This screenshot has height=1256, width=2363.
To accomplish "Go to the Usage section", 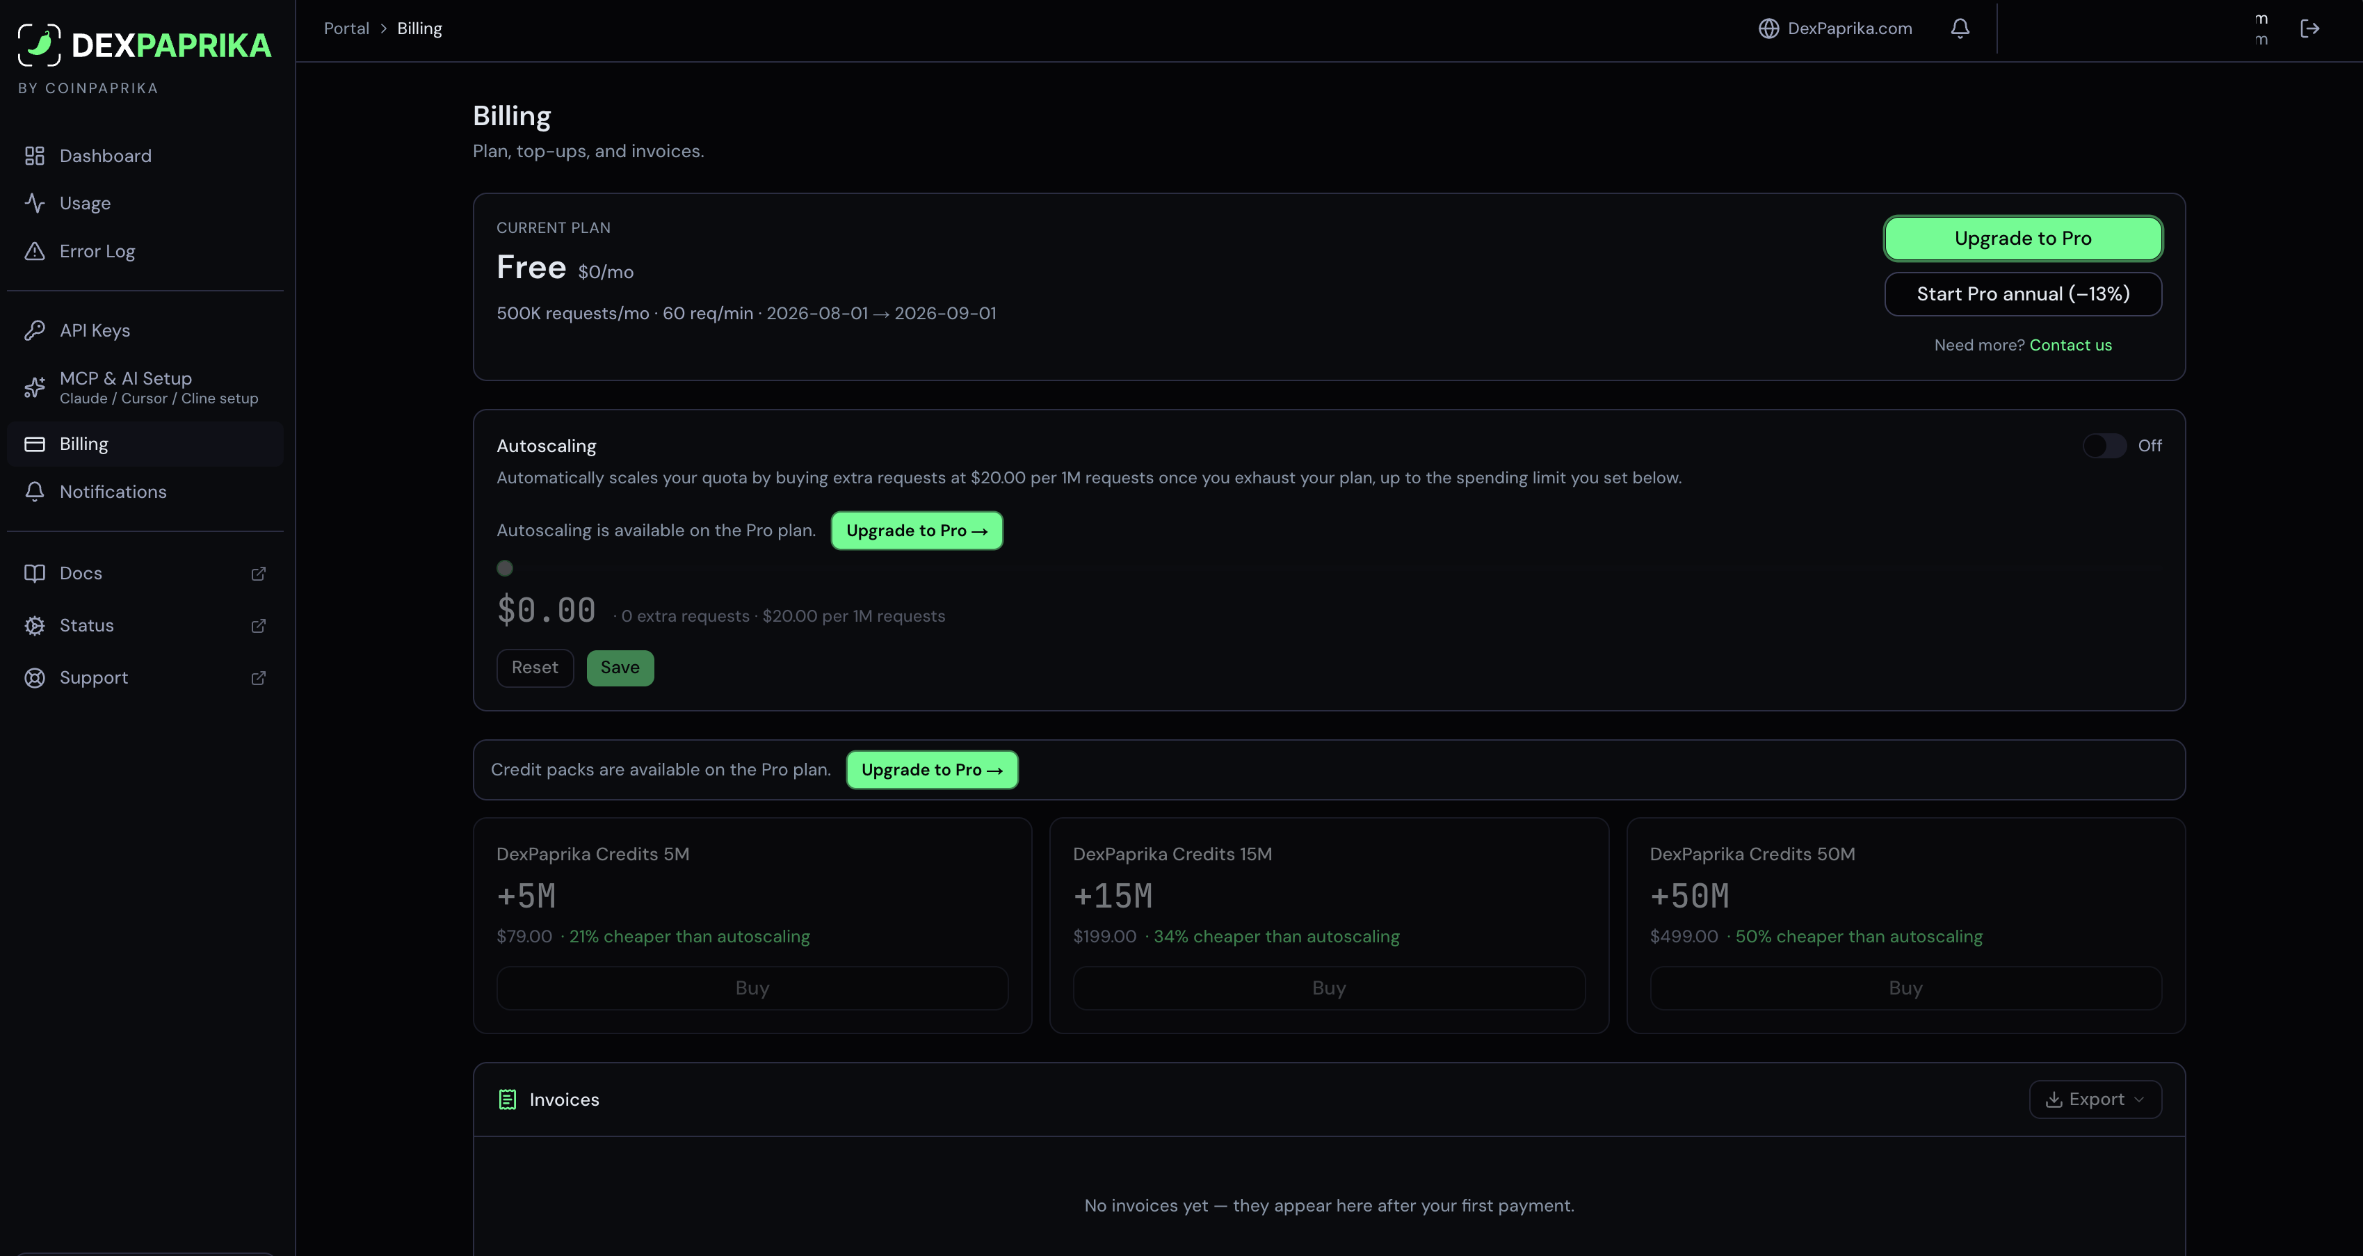I will pyautogui.click(x=145, y=204).
